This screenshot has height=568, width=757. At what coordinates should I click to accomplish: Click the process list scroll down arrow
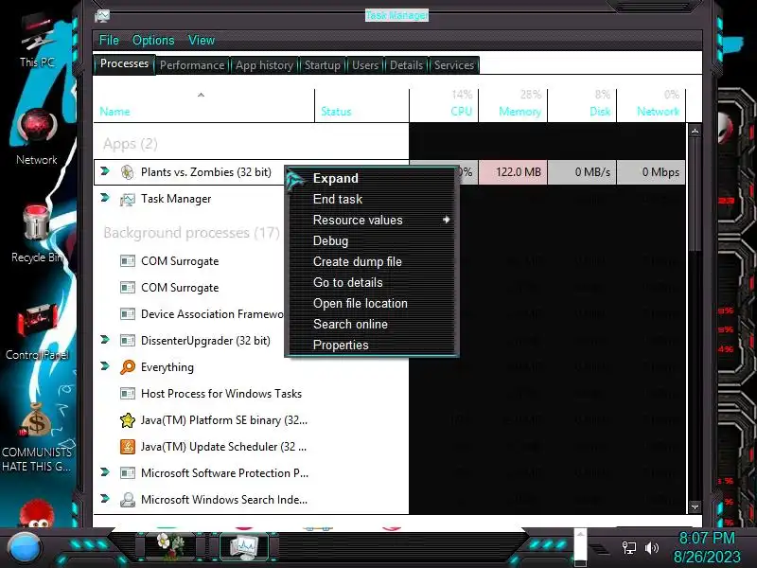[x=695, y=507]
